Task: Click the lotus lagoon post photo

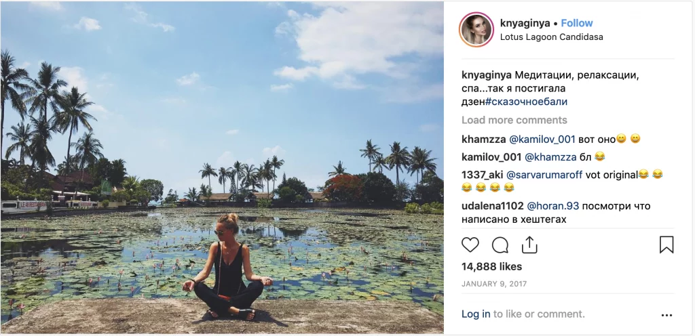Action: point(222,167)
